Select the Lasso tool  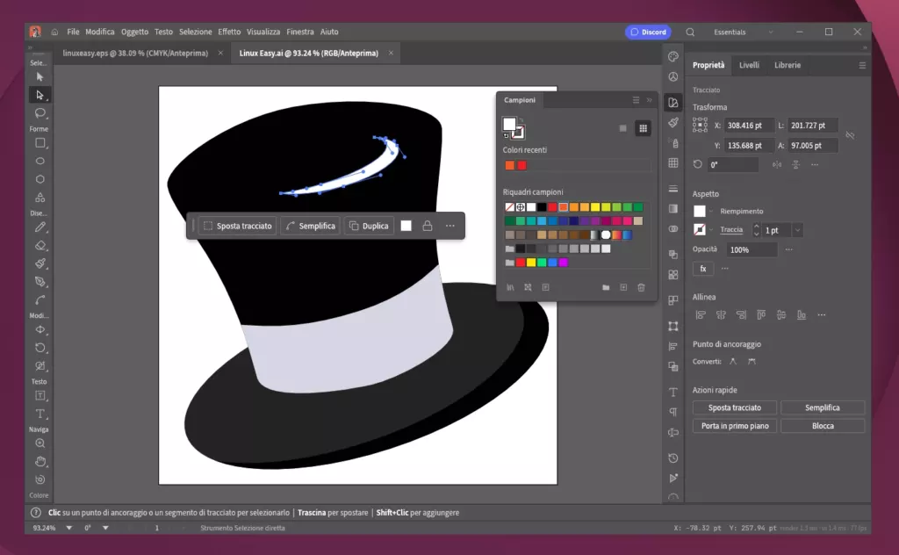(x=40, y=113)
